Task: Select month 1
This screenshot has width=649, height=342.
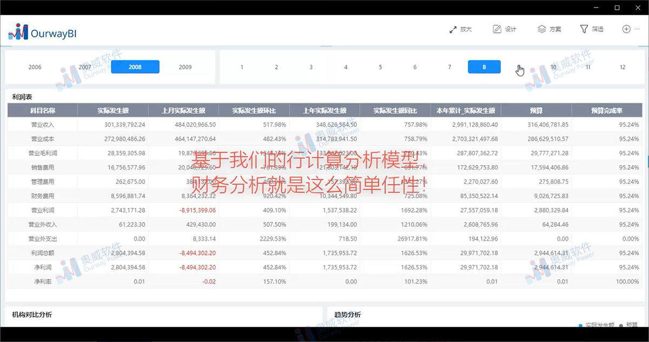Action: (242, 67)
